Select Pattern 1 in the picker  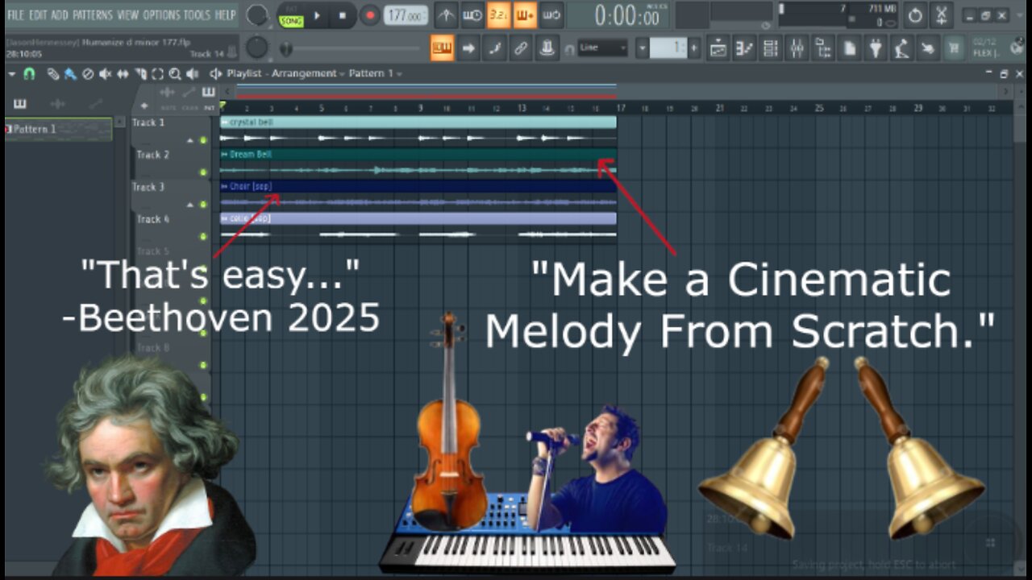pos(59,129)
